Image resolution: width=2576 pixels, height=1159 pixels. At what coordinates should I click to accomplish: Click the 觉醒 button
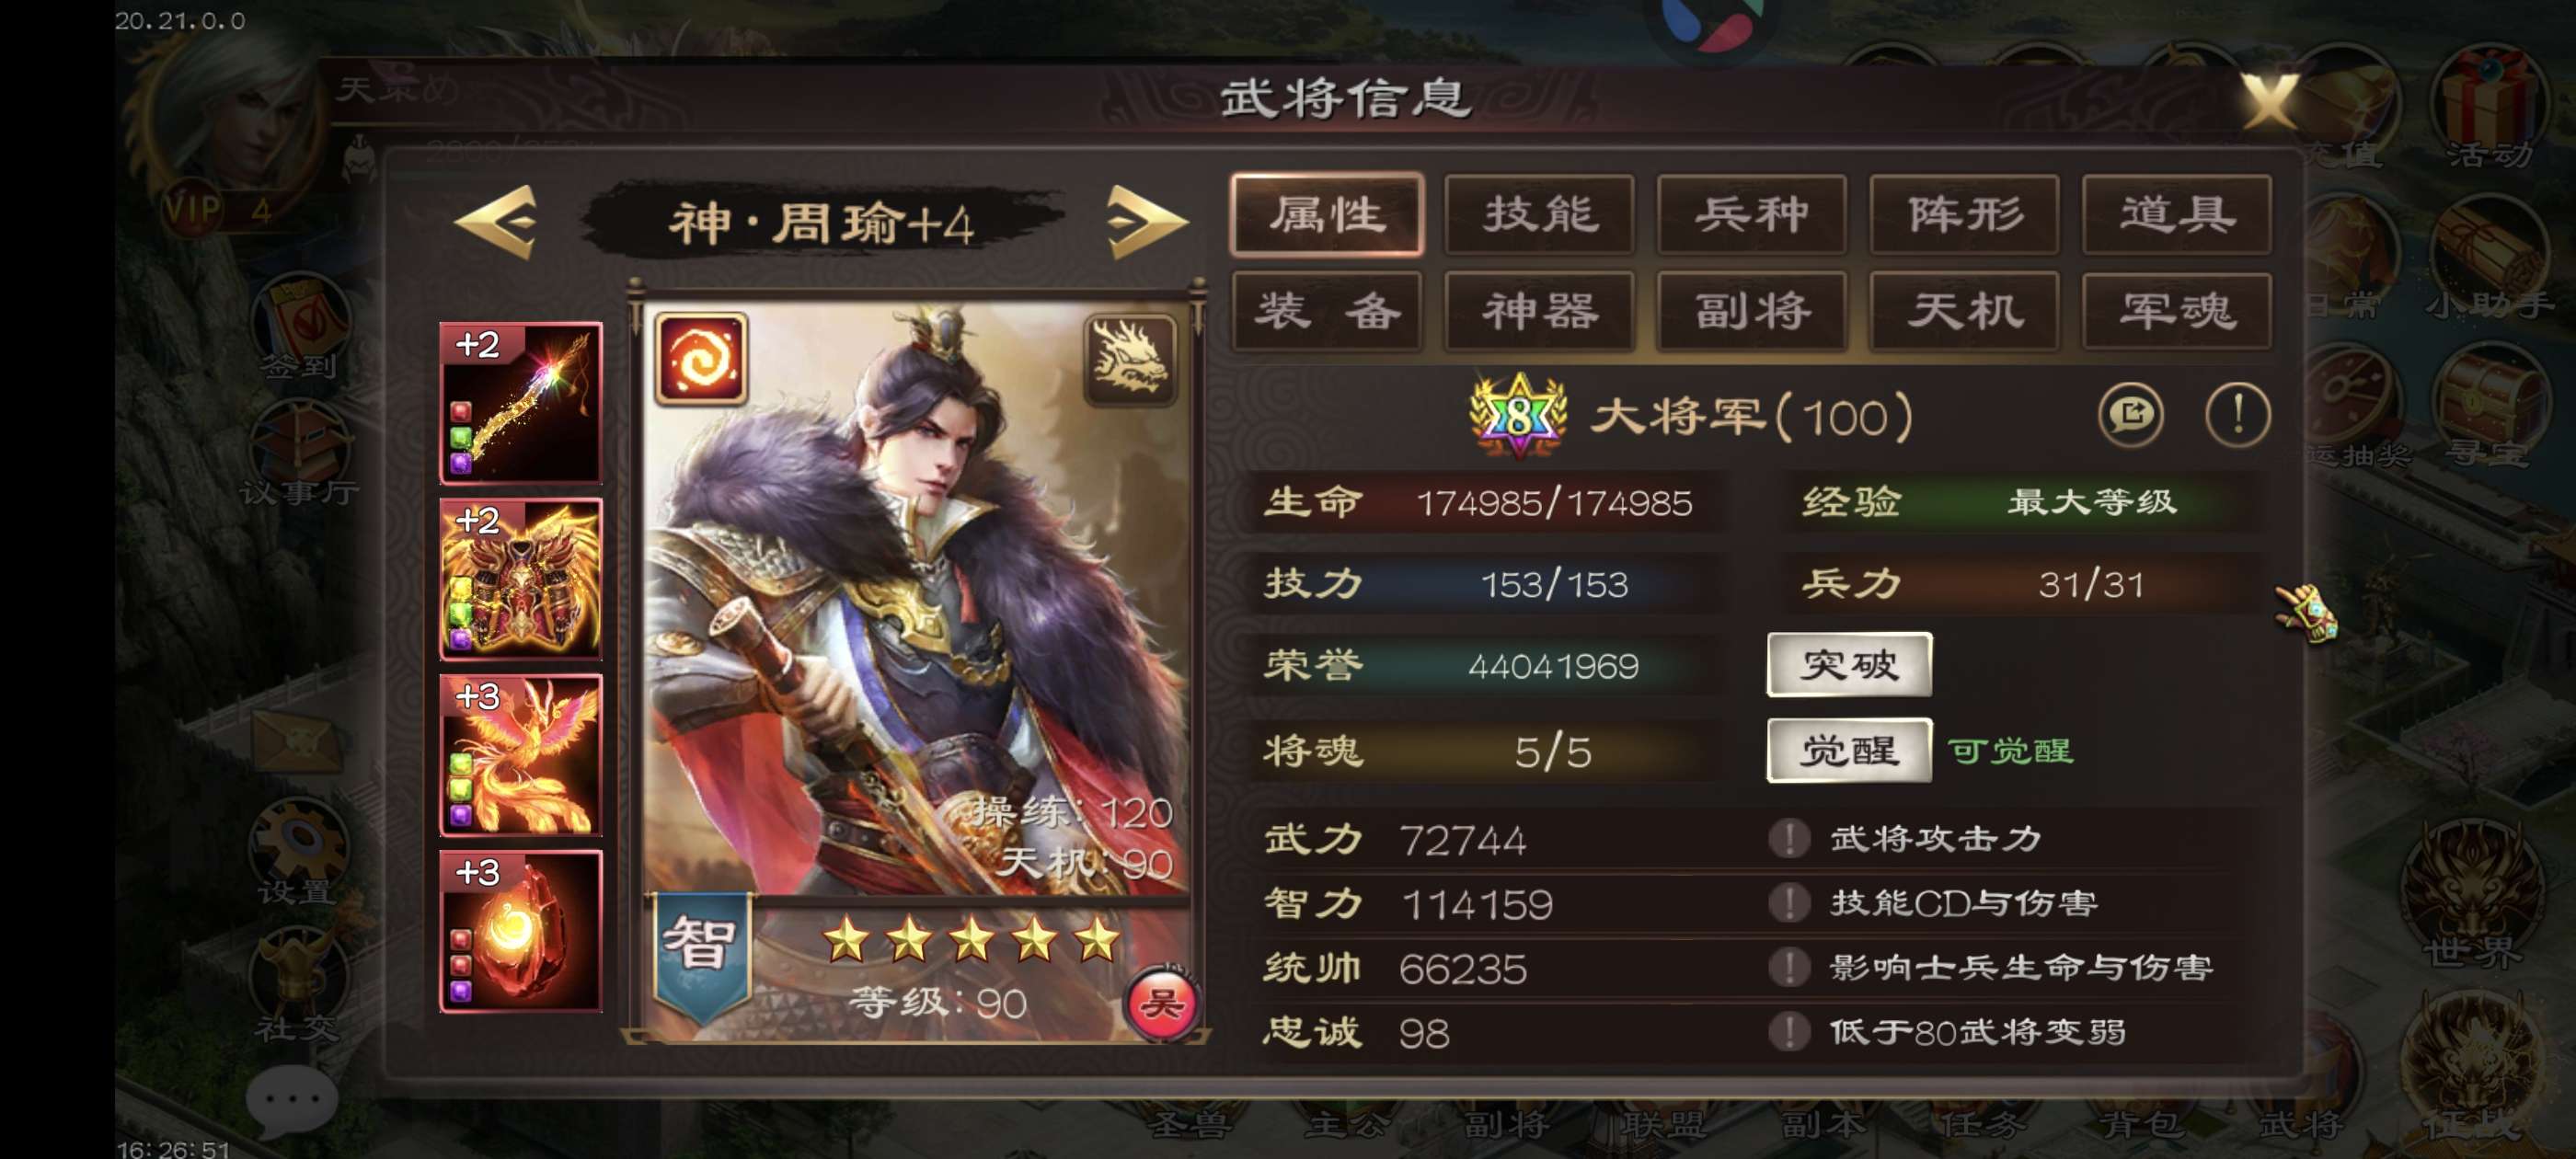pos(1849,750)
